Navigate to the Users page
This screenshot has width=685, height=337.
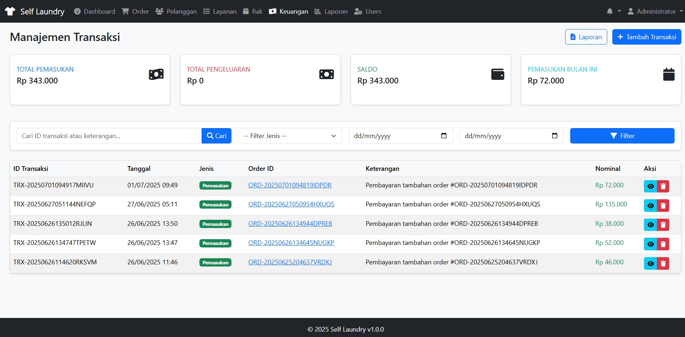pos(368,11)
